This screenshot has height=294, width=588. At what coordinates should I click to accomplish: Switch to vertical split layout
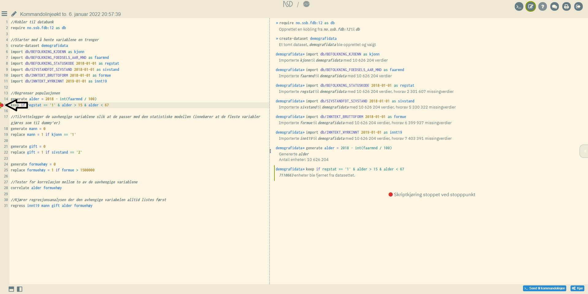point(20,289)
